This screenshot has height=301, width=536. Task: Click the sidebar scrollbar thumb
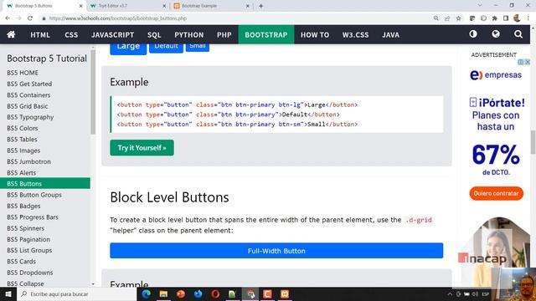pos(93,92)
